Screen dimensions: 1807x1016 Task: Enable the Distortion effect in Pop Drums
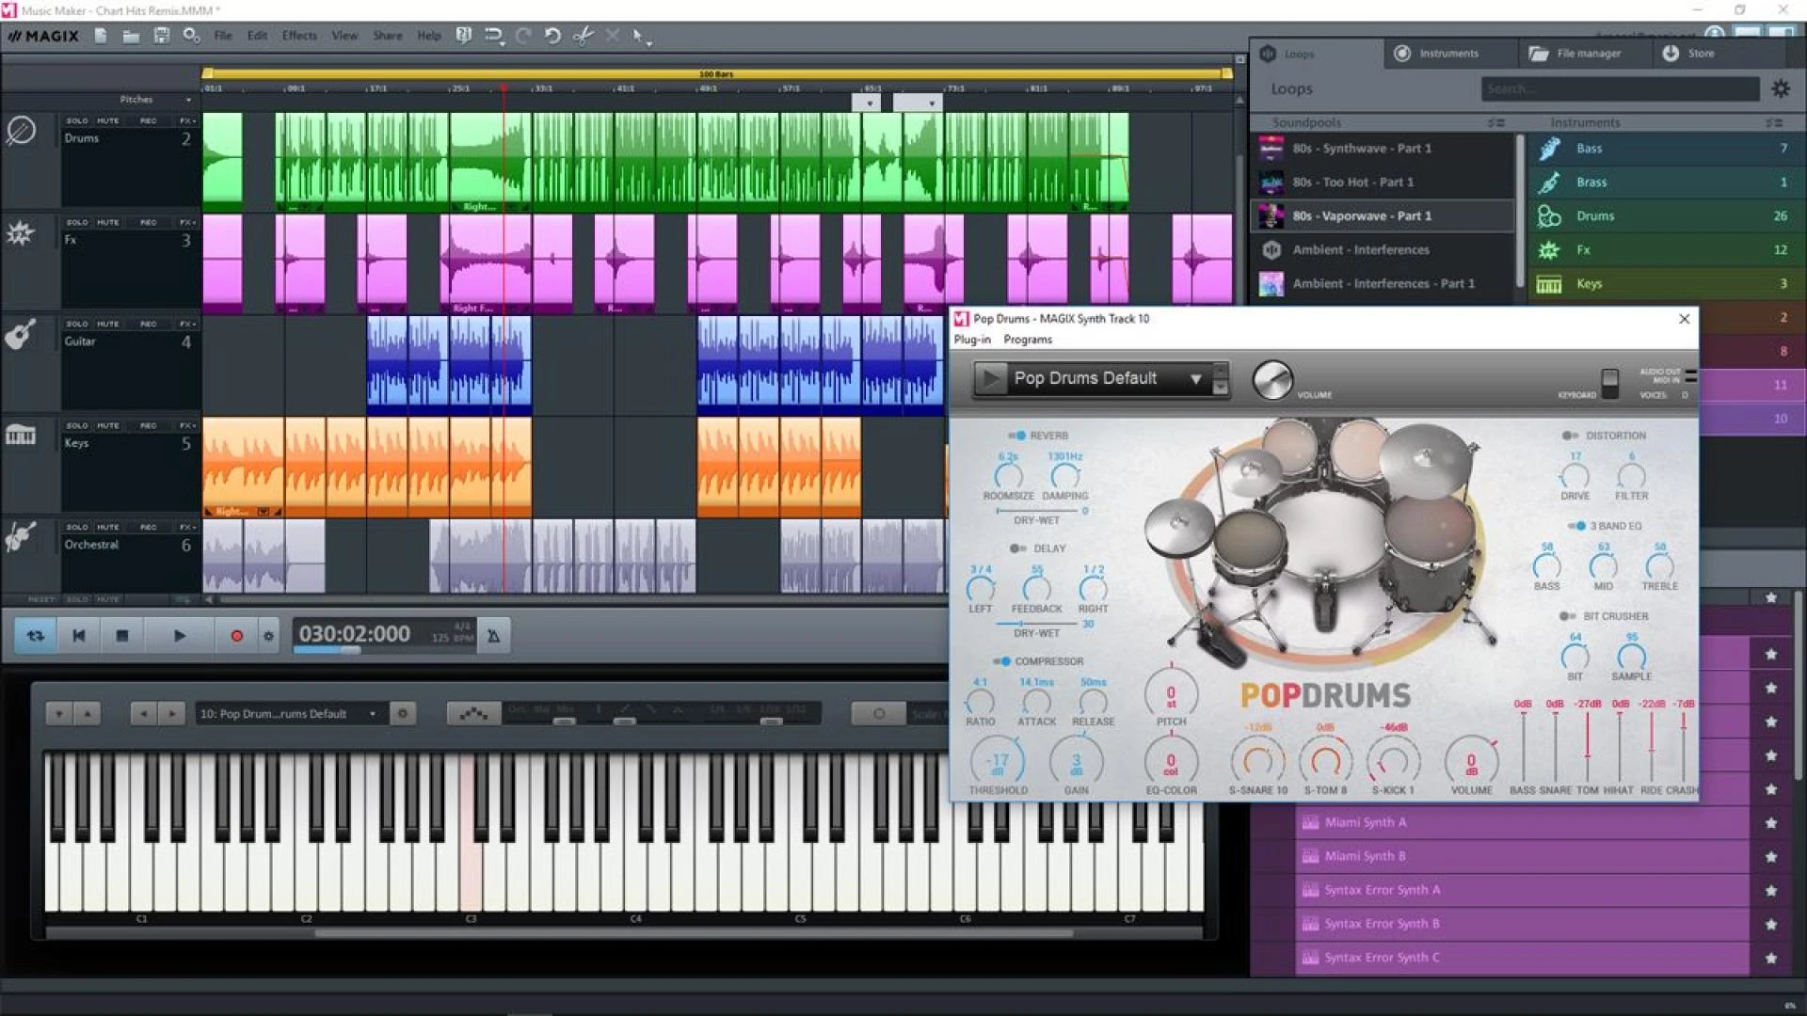click(x=1568, y=435)
